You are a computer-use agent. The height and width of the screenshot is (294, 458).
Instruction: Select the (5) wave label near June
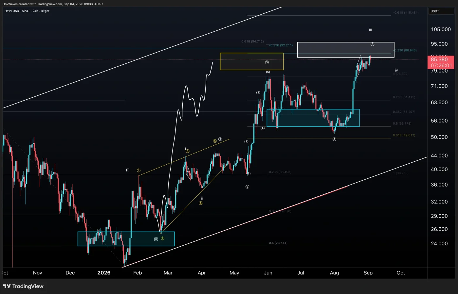pyautogui.click(x=268, y=72)
